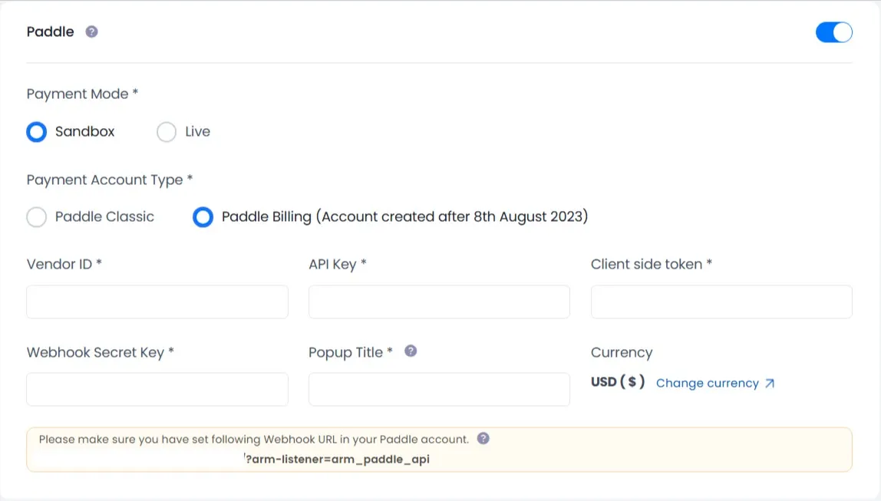Click inside the Popup Title field
Viewport: 881px width, 501px height.
tap(439, 390)
